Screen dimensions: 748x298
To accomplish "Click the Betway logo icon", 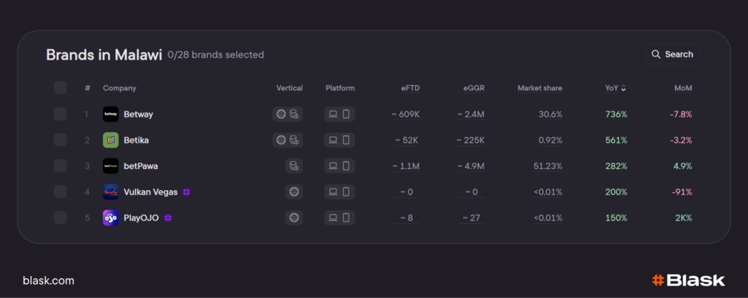I will tap(110, 114).
